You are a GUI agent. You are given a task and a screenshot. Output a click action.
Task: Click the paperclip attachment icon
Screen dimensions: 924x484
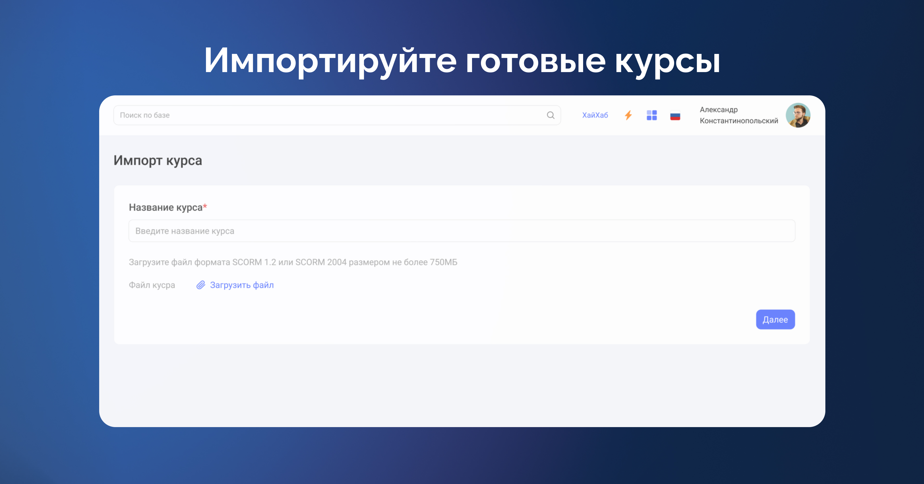[201, 285]
